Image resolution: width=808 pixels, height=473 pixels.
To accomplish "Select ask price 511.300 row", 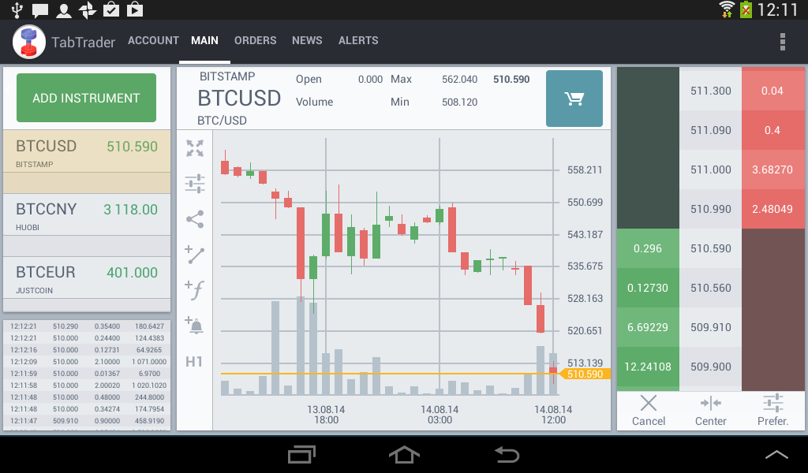I will (711, 91).
